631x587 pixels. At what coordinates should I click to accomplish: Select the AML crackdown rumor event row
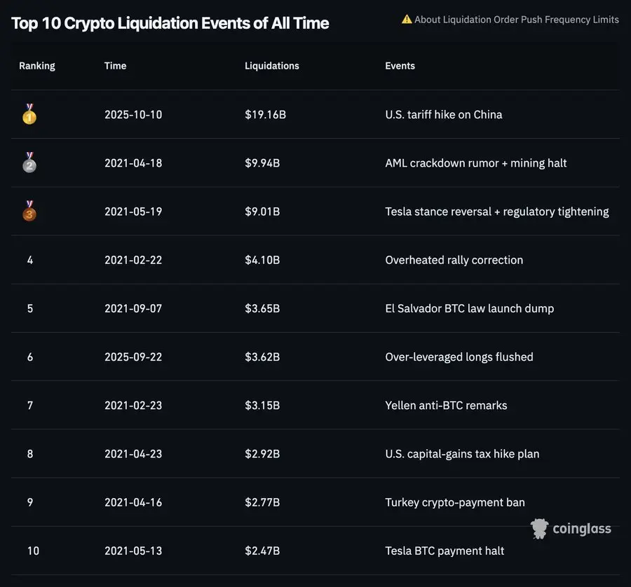pos(476,163)
